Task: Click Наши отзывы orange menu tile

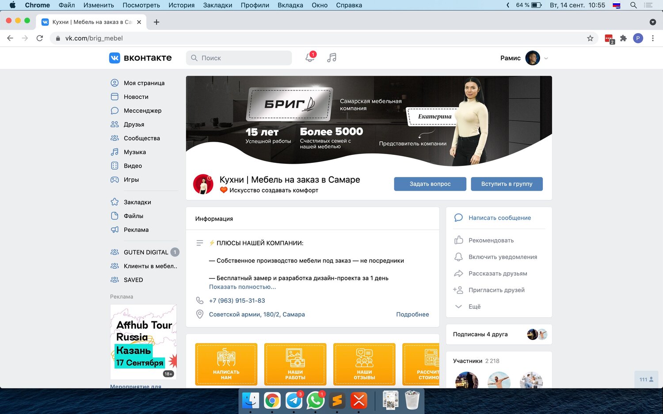Action: [x=364, y=365]
